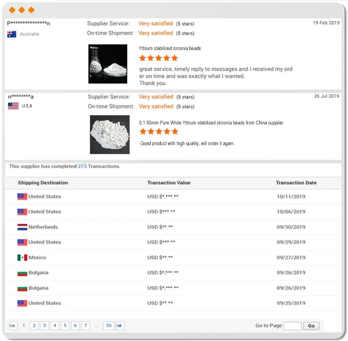
Task: Click the U.S.A flag icon in review
Action: [13, 106]
